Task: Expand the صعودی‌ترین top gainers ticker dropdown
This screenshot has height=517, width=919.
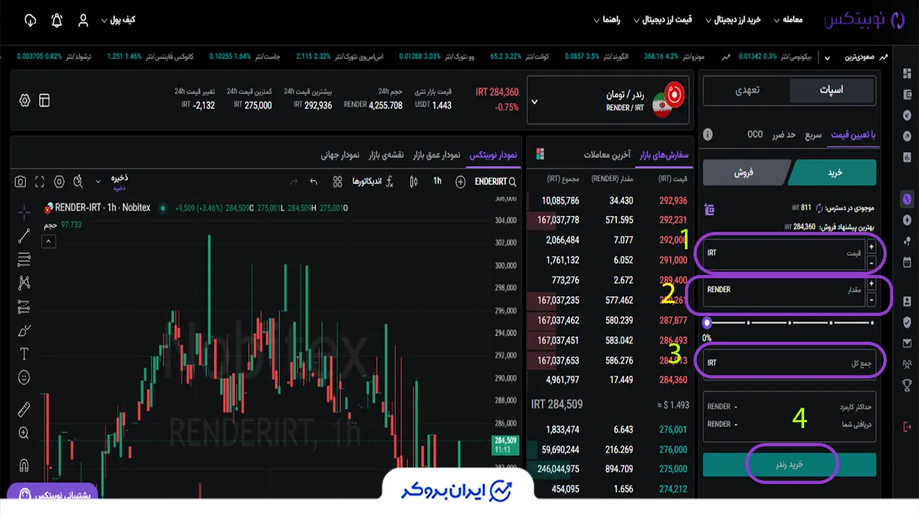Action: point(827,57)
